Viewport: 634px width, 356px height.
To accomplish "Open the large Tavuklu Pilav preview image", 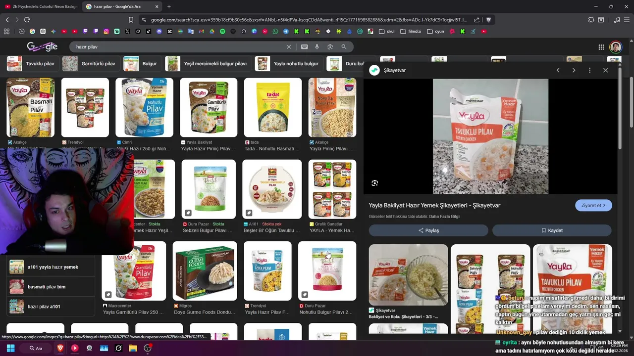I will (x=490, y=136).
